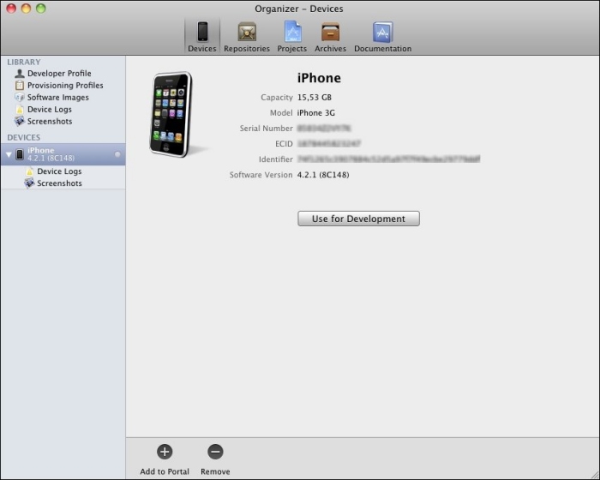Click the model value iPhone 3G
The image size is (600, 480).
click(315, 112)
